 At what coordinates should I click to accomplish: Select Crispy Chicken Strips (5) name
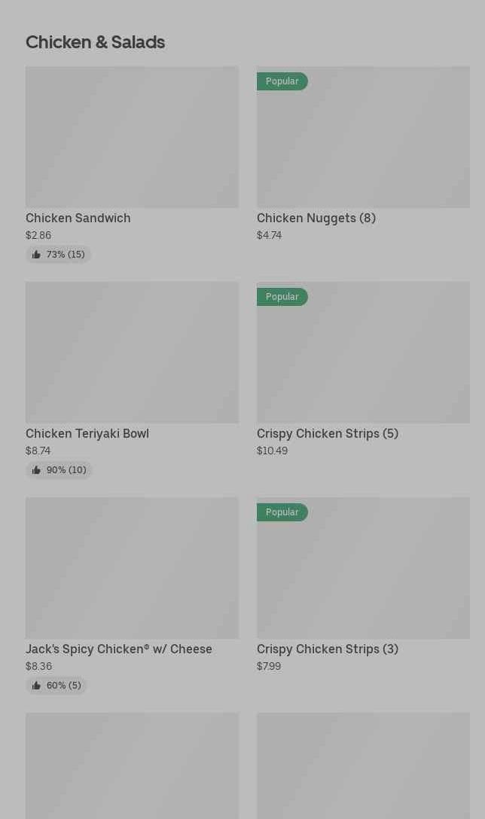pos(328,433)
